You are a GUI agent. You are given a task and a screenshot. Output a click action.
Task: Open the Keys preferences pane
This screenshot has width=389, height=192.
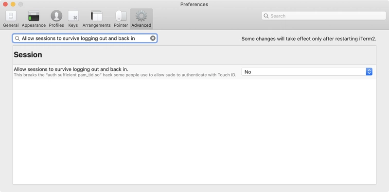tap(73, 19)
